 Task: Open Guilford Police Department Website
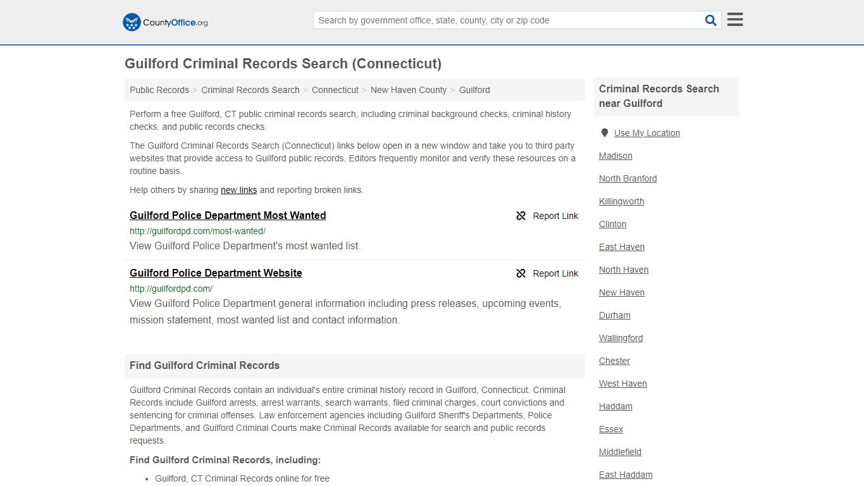click(x=216, y=273)
